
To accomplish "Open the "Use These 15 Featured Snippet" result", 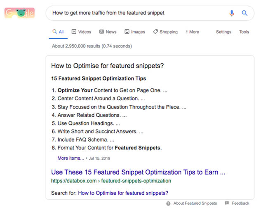I will tap(138, 172).
